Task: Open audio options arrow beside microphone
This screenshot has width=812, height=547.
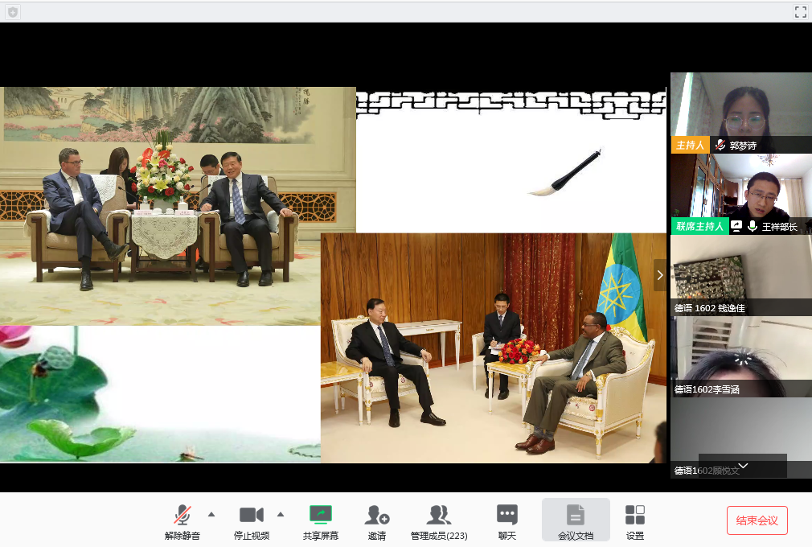Action: [211, 514]
